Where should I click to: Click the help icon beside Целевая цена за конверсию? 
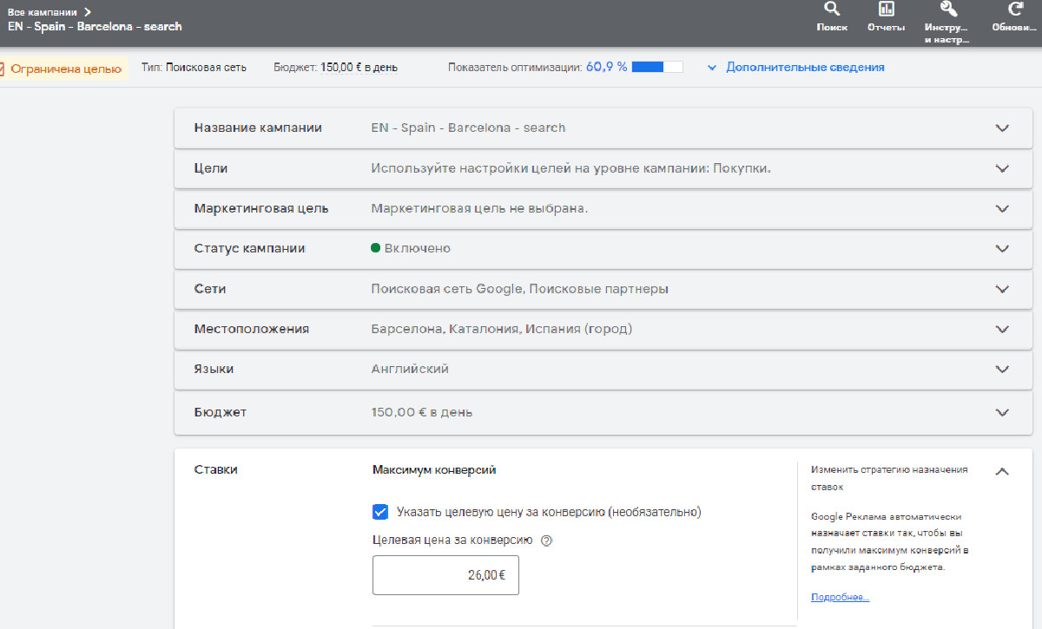546,540
